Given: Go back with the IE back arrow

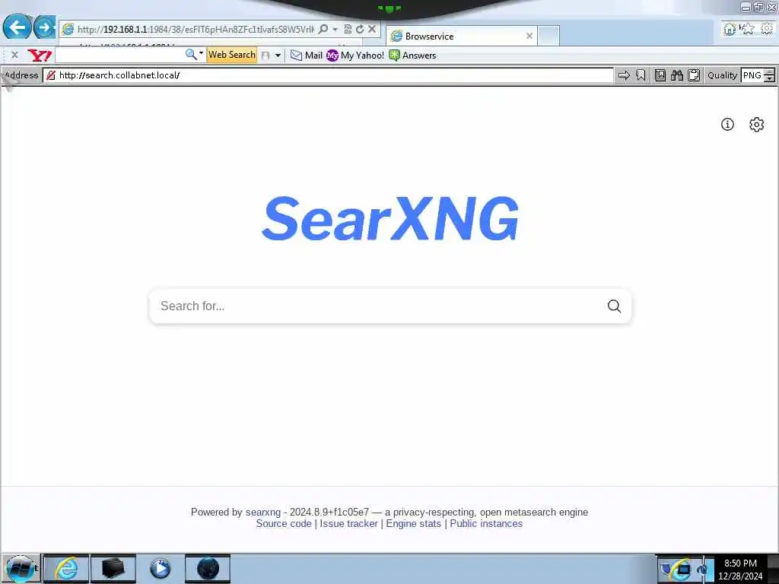Looking at the screenshot, I should (17, 27).
